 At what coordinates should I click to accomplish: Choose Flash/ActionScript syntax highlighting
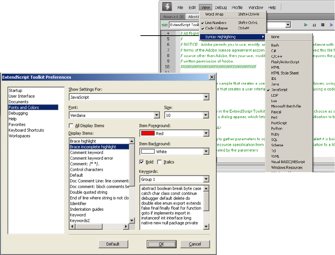[x=289, y=62]
